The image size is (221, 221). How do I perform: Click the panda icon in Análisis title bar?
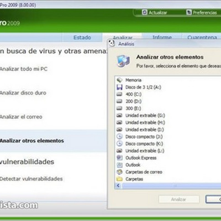(112, 43)
